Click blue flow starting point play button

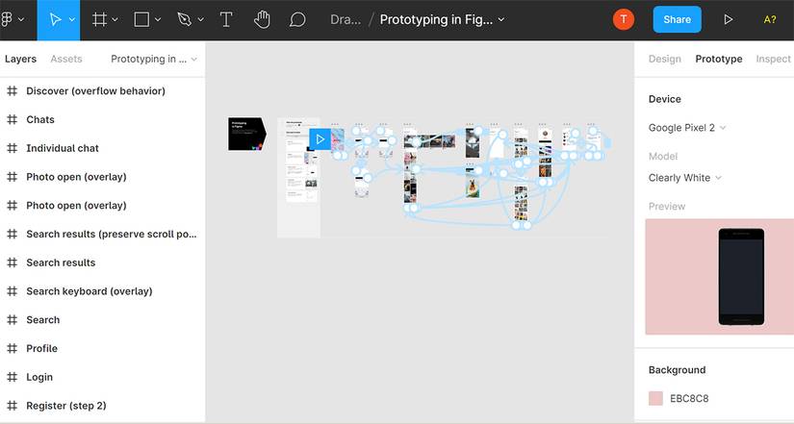(320, 138)
